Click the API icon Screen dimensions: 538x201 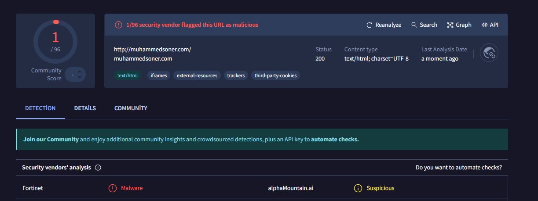(x=484, y=25)
